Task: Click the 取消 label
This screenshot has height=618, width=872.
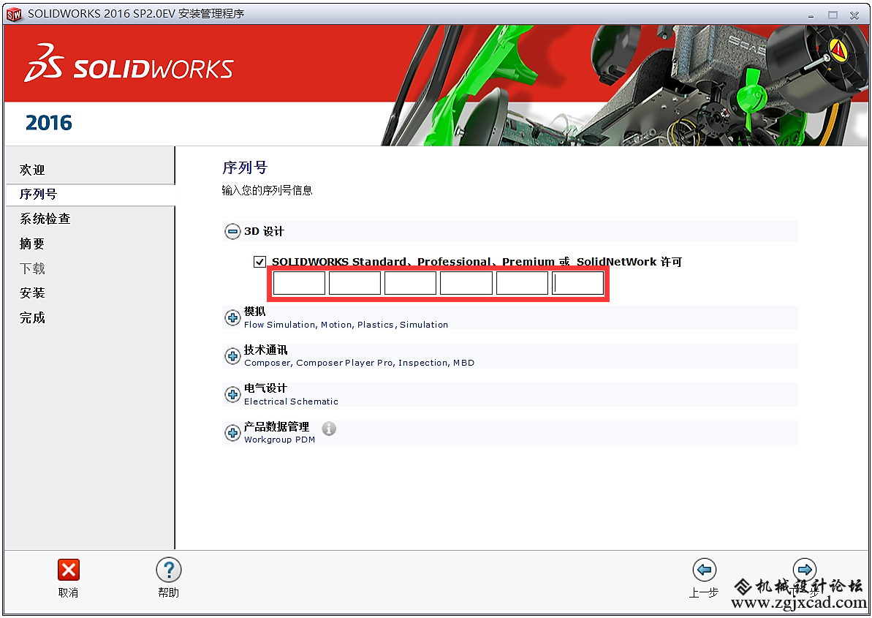Action: [69, 593]
